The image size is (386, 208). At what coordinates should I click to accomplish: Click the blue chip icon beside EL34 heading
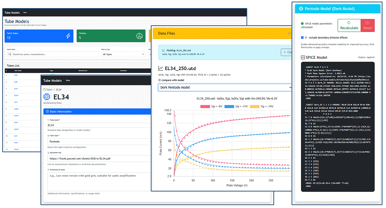[47, 97]
